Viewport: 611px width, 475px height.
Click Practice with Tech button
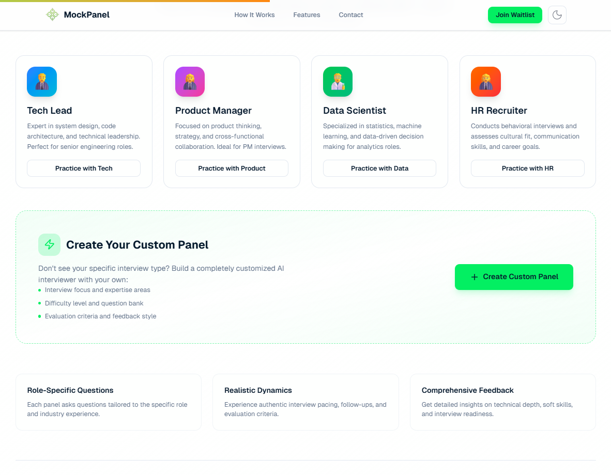click(x=83, y=168)
